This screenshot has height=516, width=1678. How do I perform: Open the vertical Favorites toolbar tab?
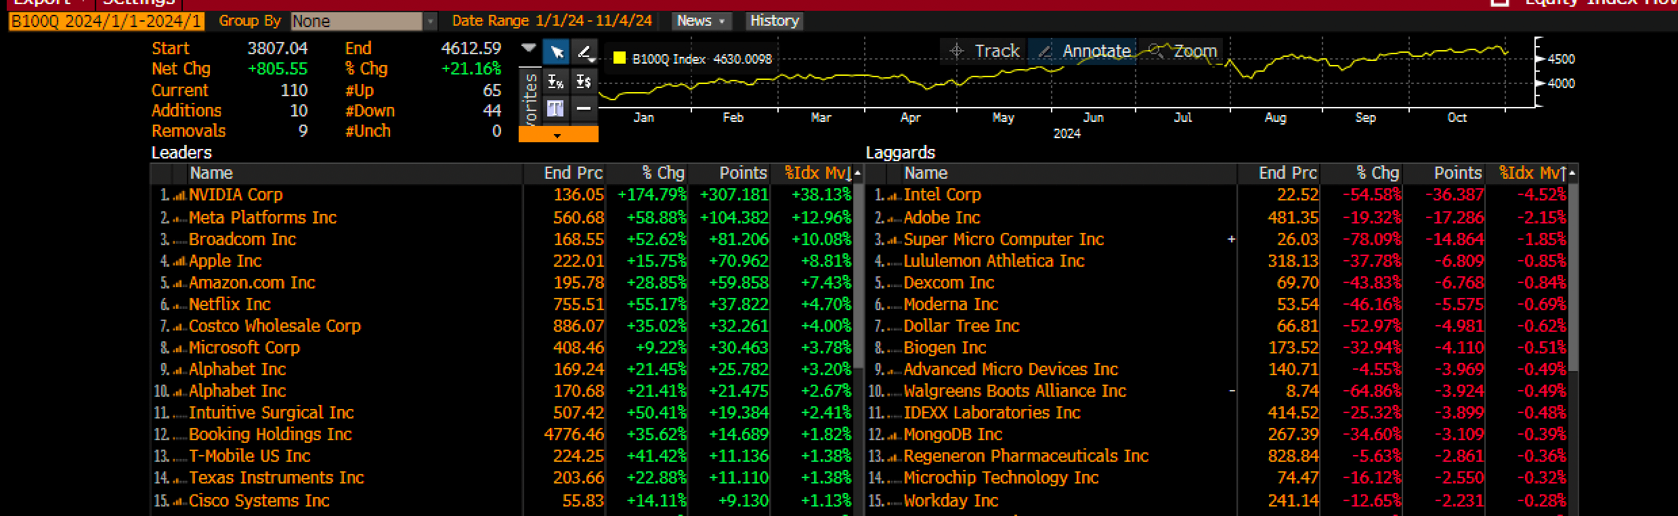point(531,97)
